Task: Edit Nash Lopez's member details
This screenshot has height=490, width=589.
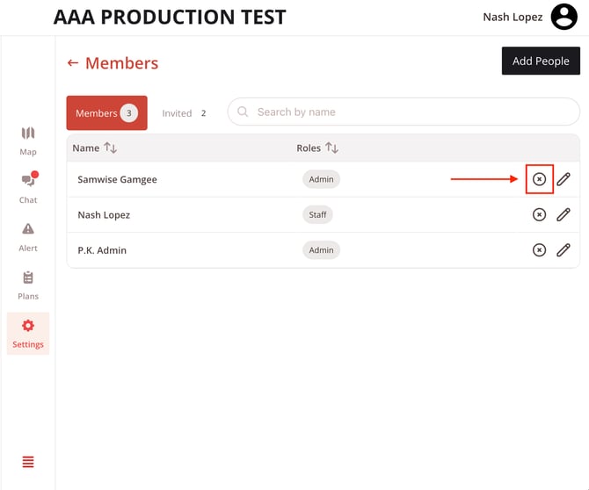Action: tap(564, 214)
